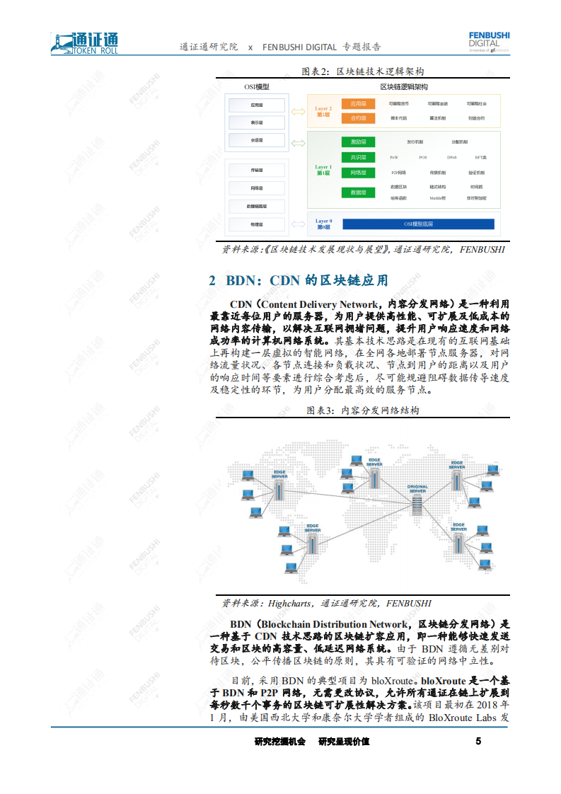Click the 发行机制 label

click(x=415, y=142)
